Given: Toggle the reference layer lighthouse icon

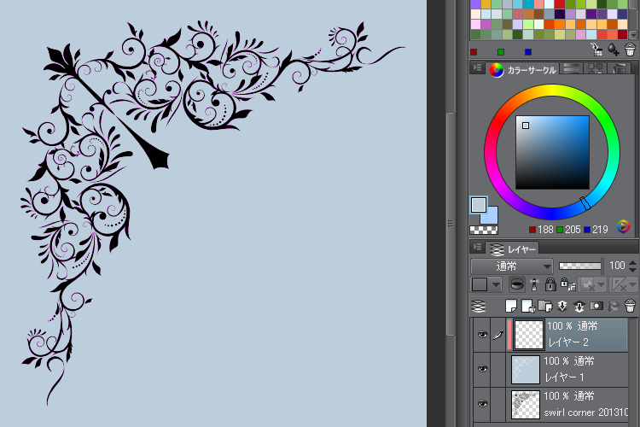Looking at the screenshot, I should tap(534, 284).
